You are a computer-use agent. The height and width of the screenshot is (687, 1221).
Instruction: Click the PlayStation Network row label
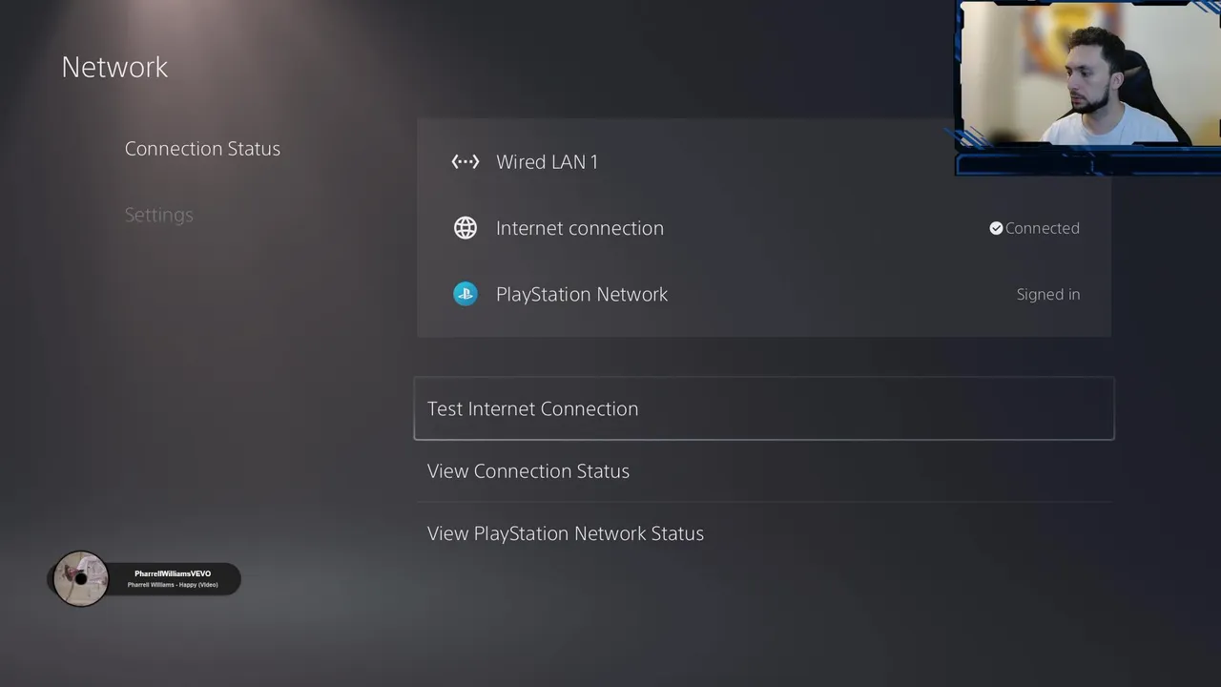pos(582,294)
